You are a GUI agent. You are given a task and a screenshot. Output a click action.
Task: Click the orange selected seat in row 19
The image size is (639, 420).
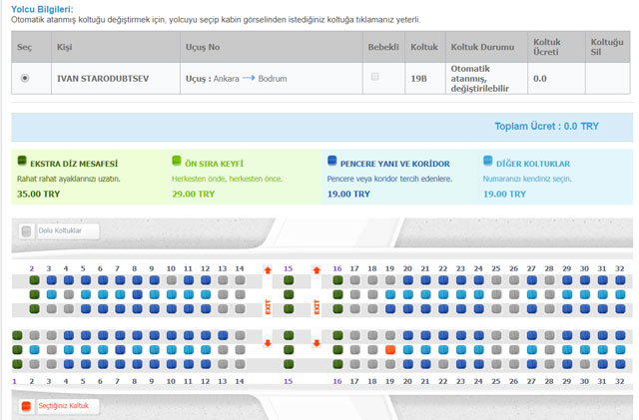pyautogui.click(x=390, y=350)
